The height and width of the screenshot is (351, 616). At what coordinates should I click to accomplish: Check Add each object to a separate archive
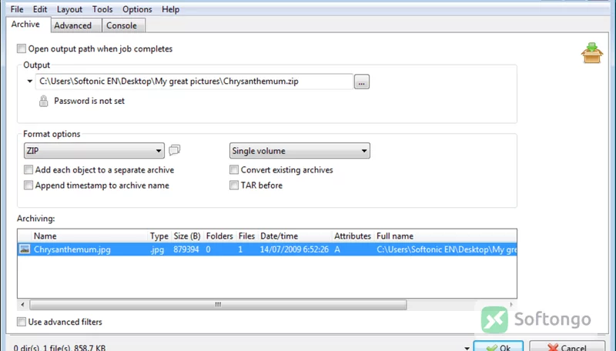click(x=28, y=169)
